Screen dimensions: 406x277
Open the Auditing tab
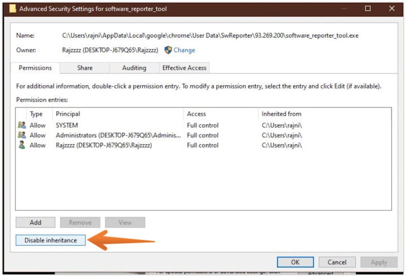tap(134, 68)
